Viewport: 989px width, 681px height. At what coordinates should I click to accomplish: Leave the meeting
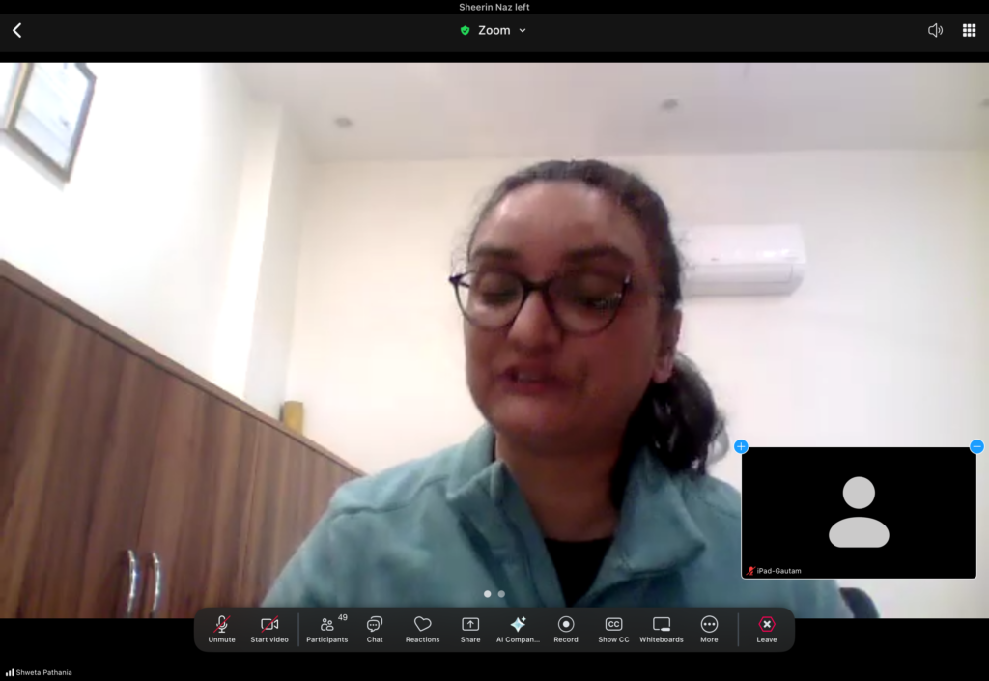click(x=766, y=629)
